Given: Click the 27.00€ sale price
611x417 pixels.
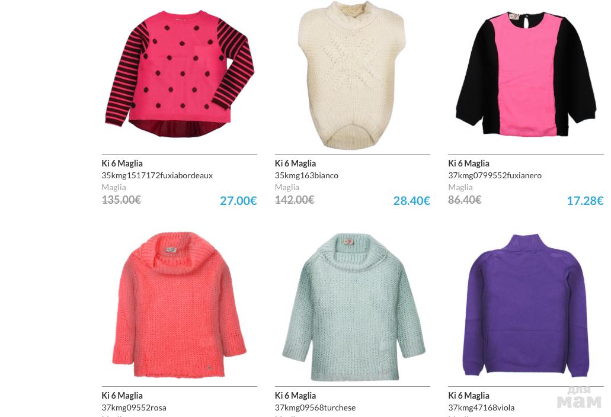Looking at the screenshot, I should tap(238, 201).
